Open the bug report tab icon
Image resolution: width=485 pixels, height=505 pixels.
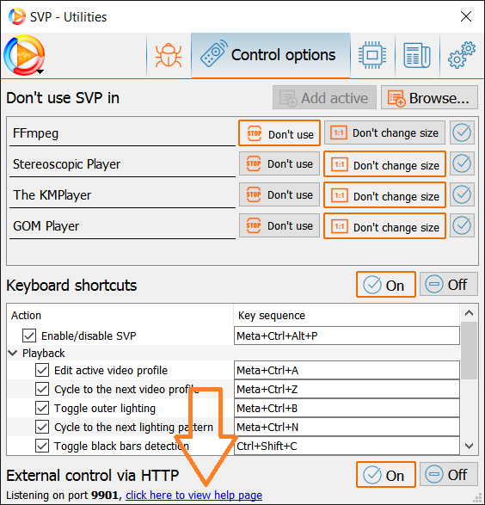(169, 55)
